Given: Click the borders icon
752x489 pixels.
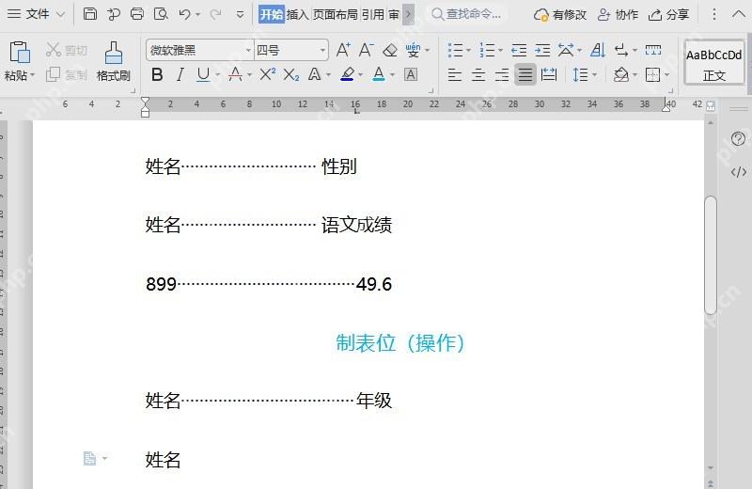Looking at the screenshot, I should 652,74.
